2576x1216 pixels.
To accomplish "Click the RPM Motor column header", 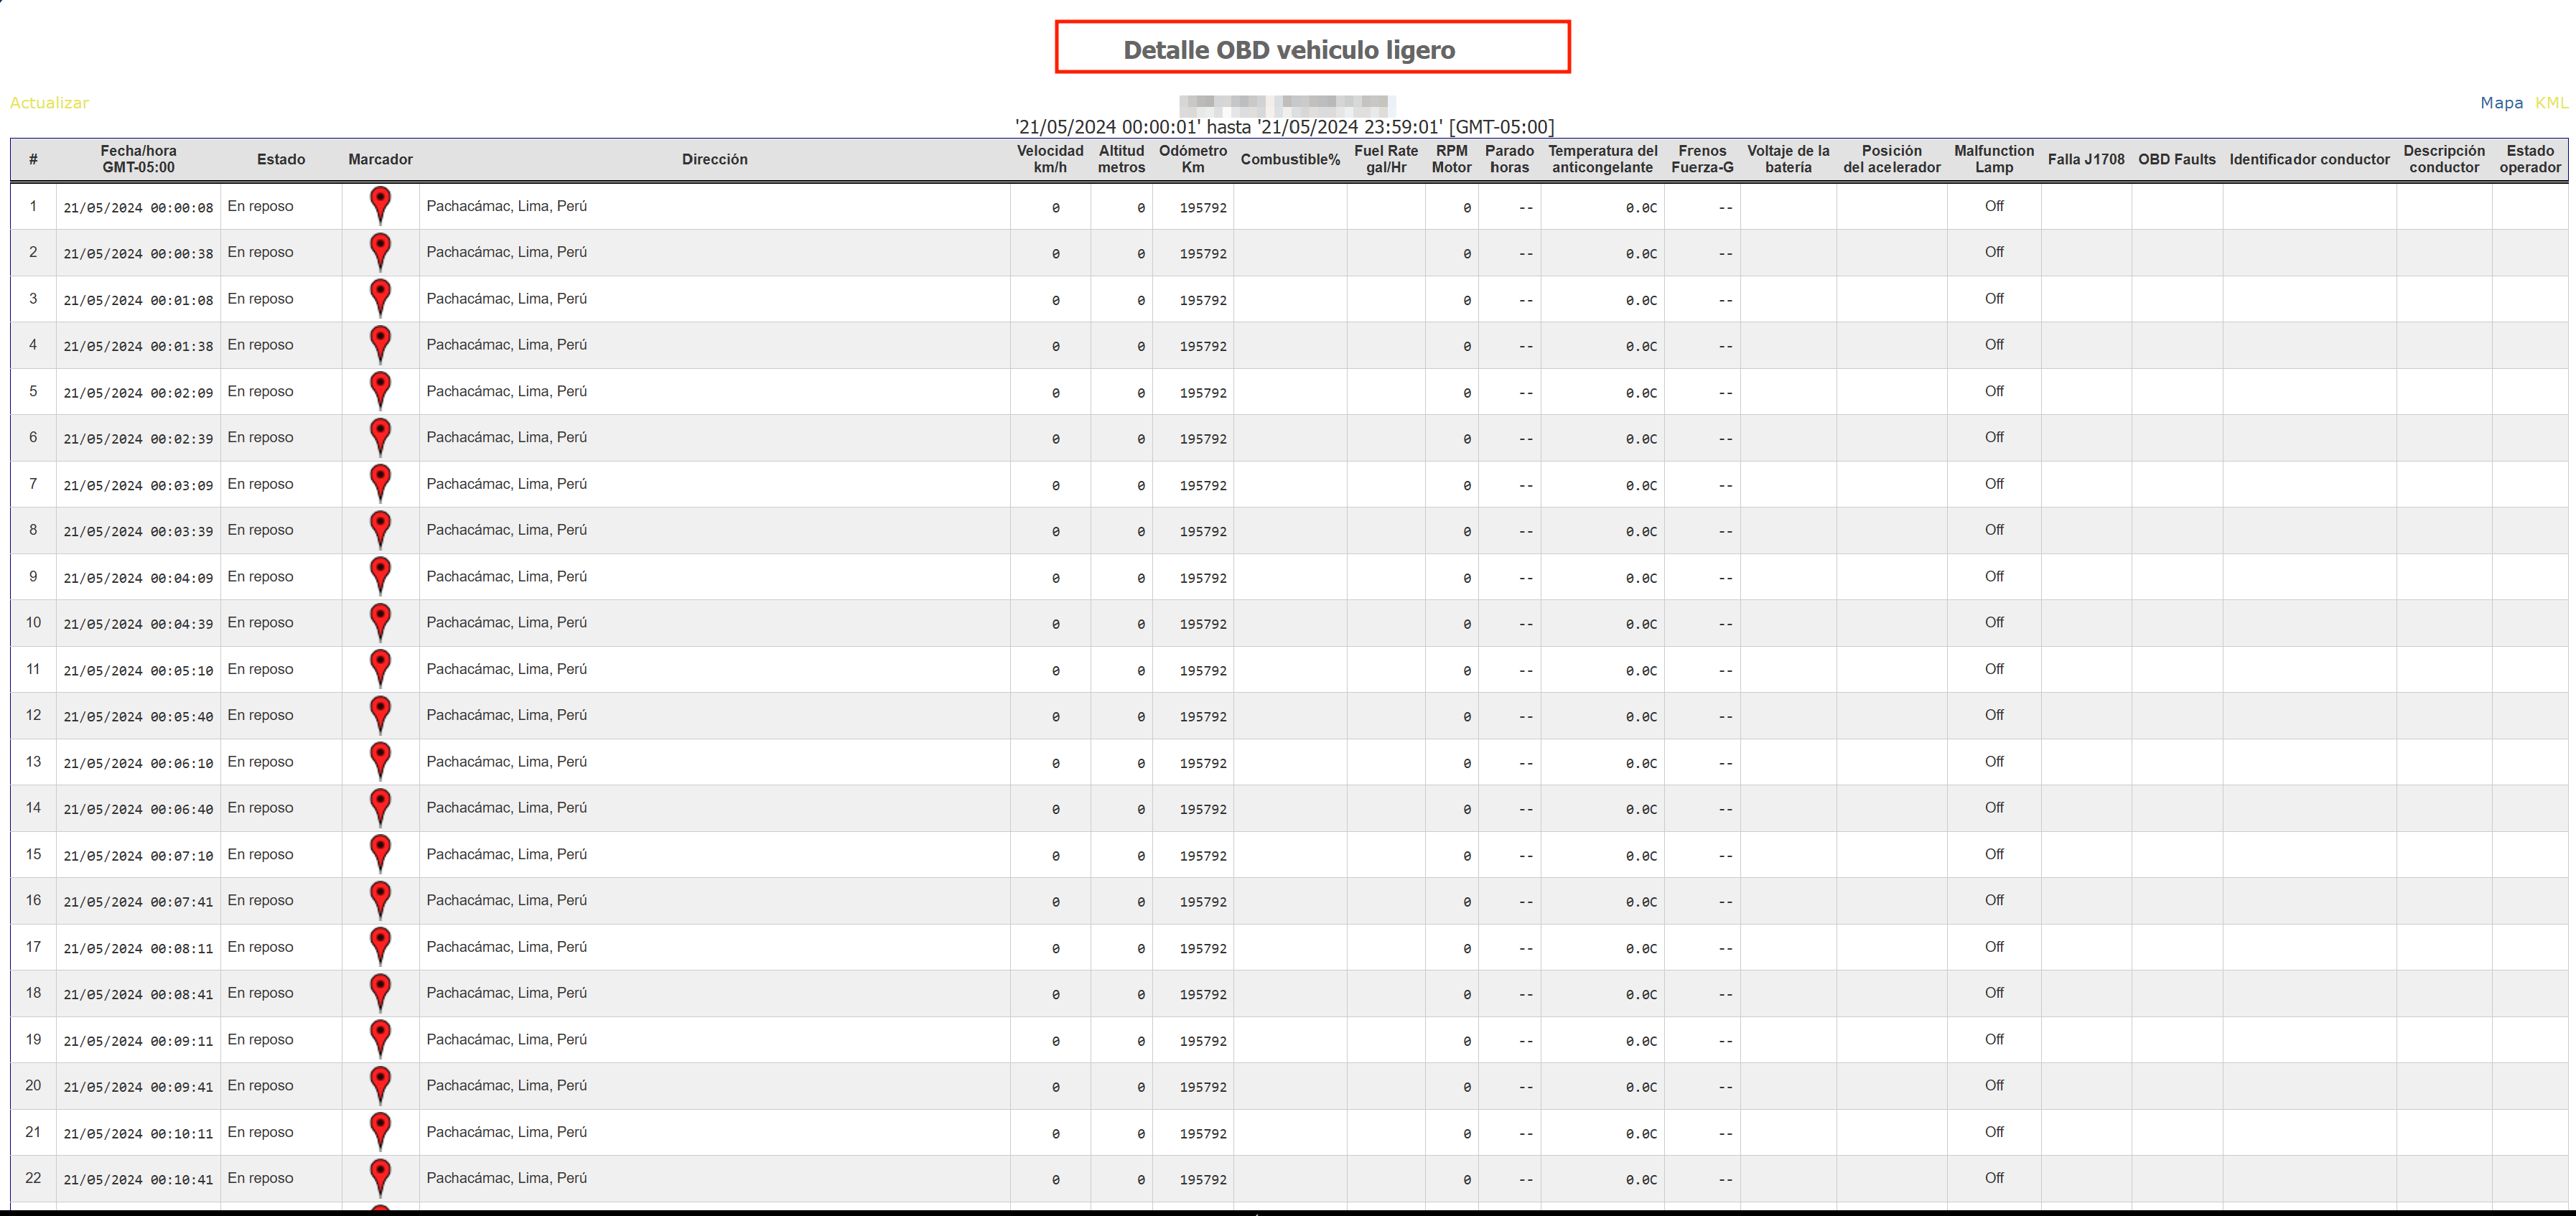I will [1451, 159].
